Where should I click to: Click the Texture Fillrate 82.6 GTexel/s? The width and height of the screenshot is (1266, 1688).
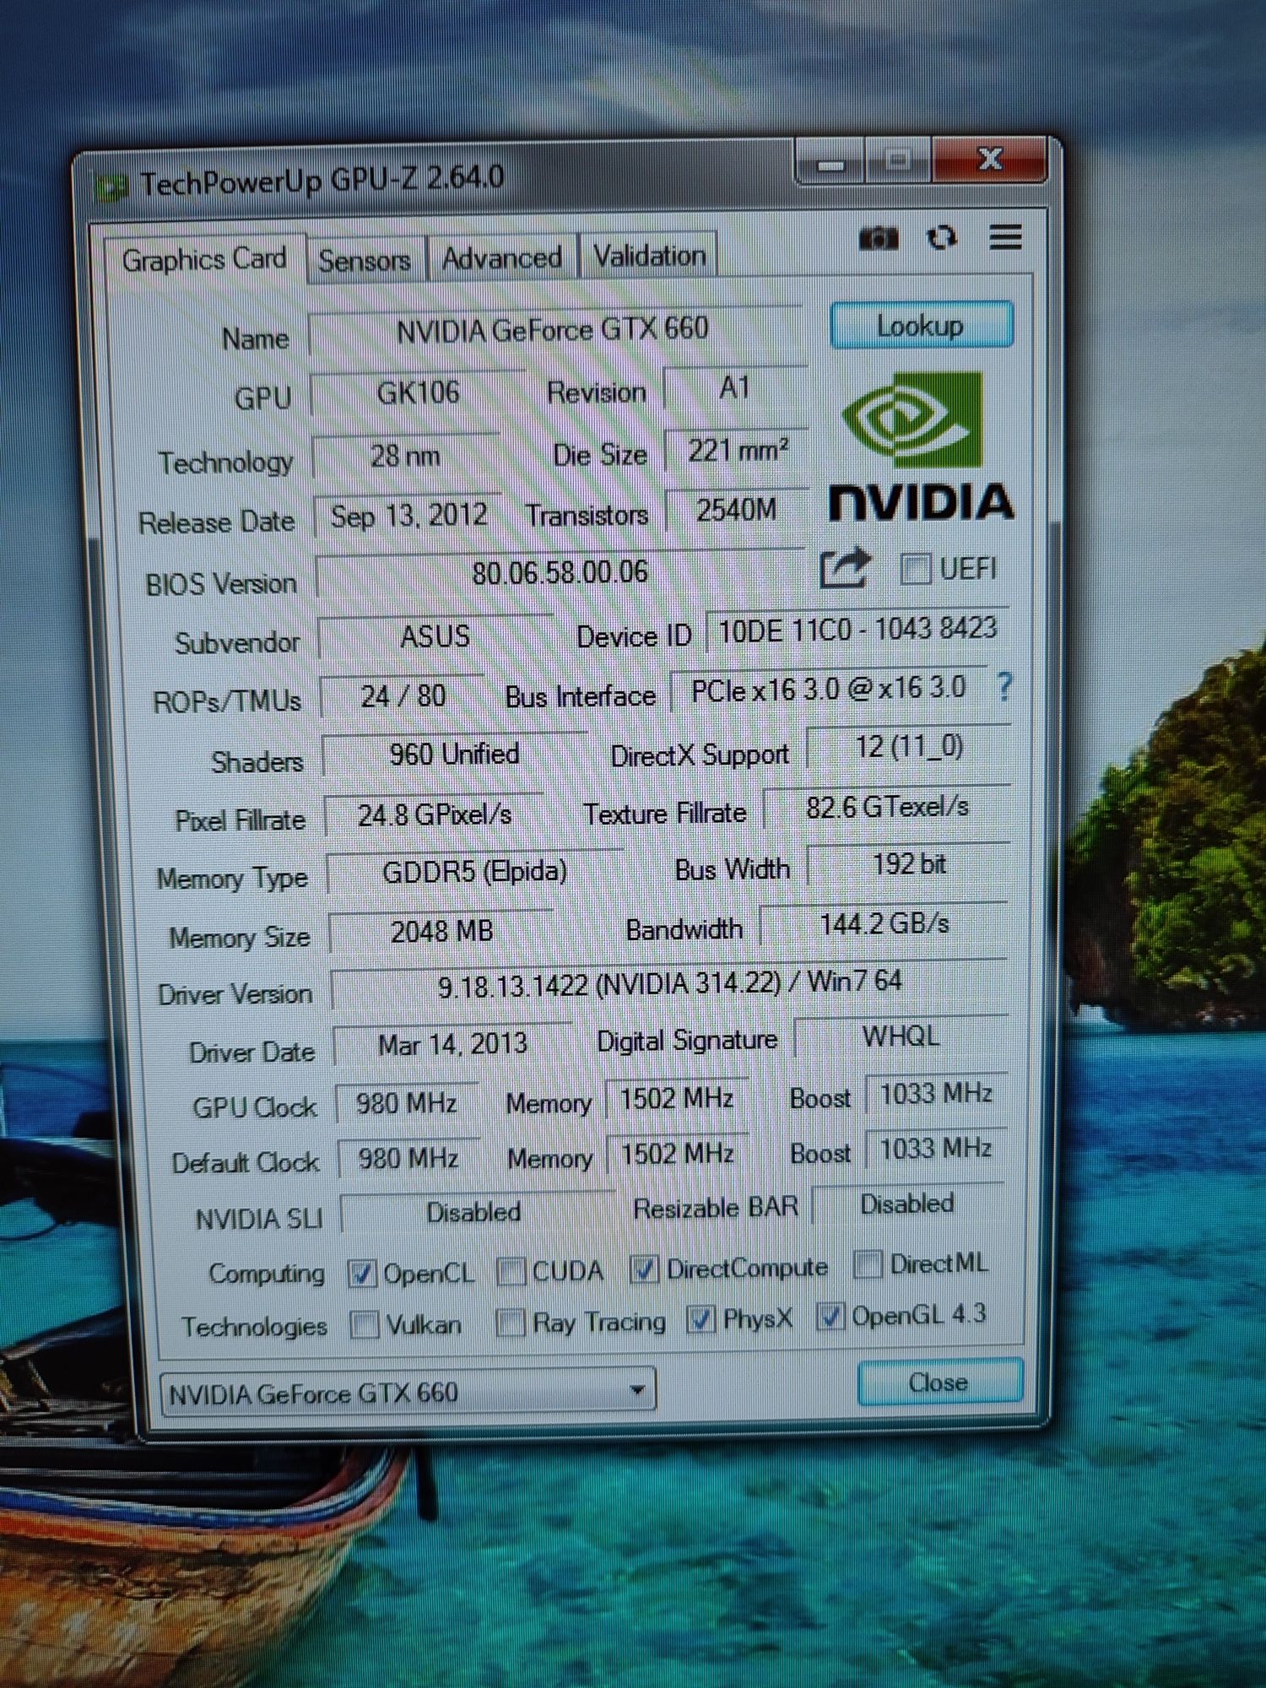pyautogui.click(x=887, y=808)
